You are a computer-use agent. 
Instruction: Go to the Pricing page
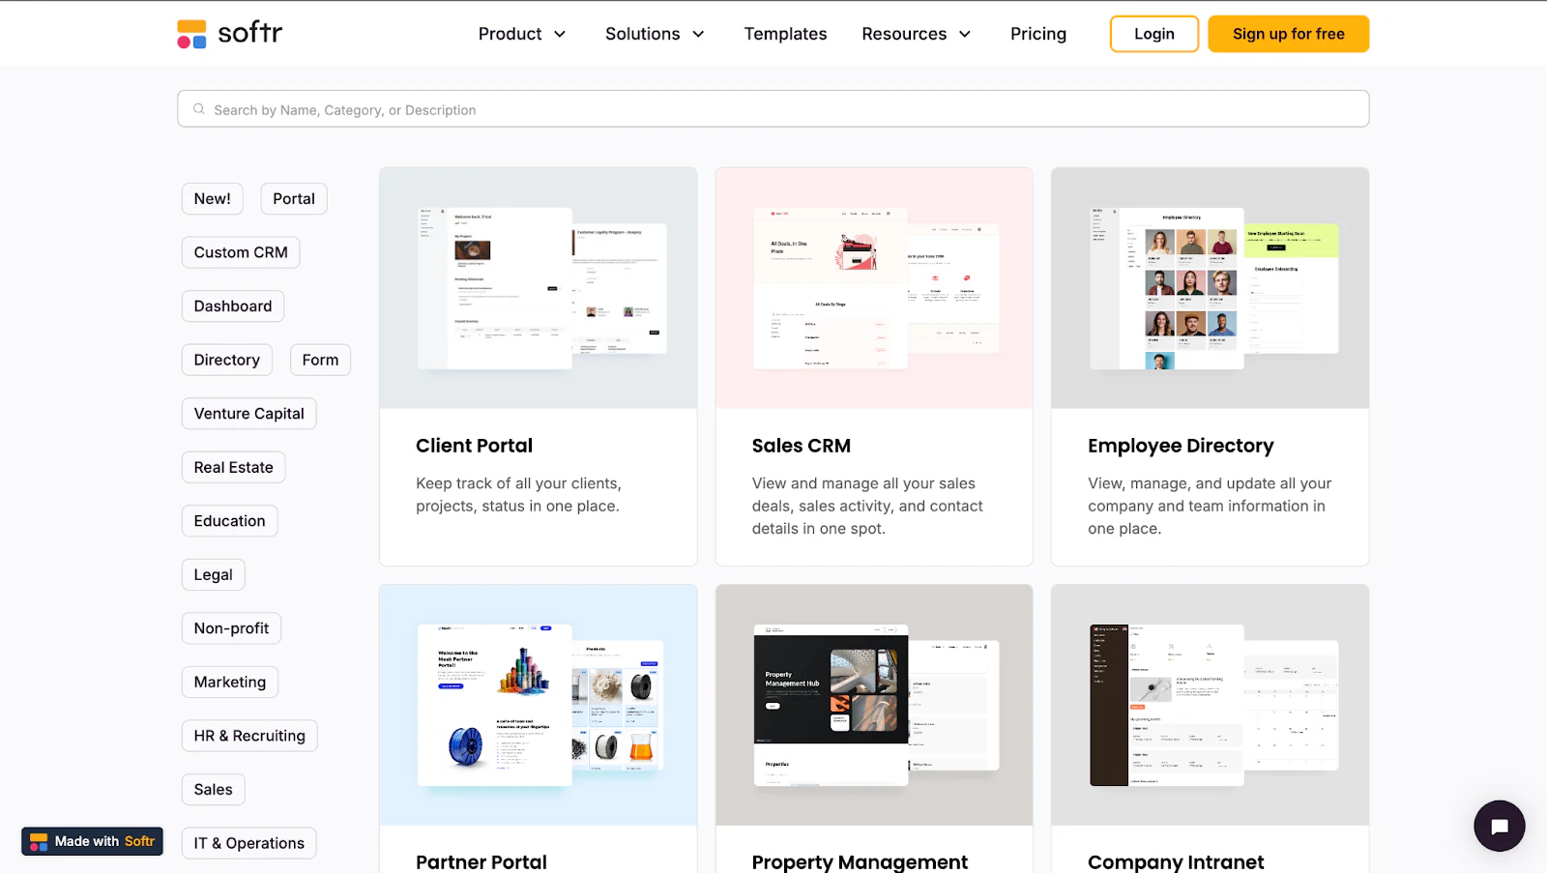[x=1038, y=34]
